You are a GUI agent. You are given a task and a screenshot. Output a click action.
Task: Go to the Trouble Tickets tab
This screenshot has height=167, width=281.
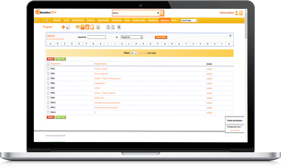(139, 20)
